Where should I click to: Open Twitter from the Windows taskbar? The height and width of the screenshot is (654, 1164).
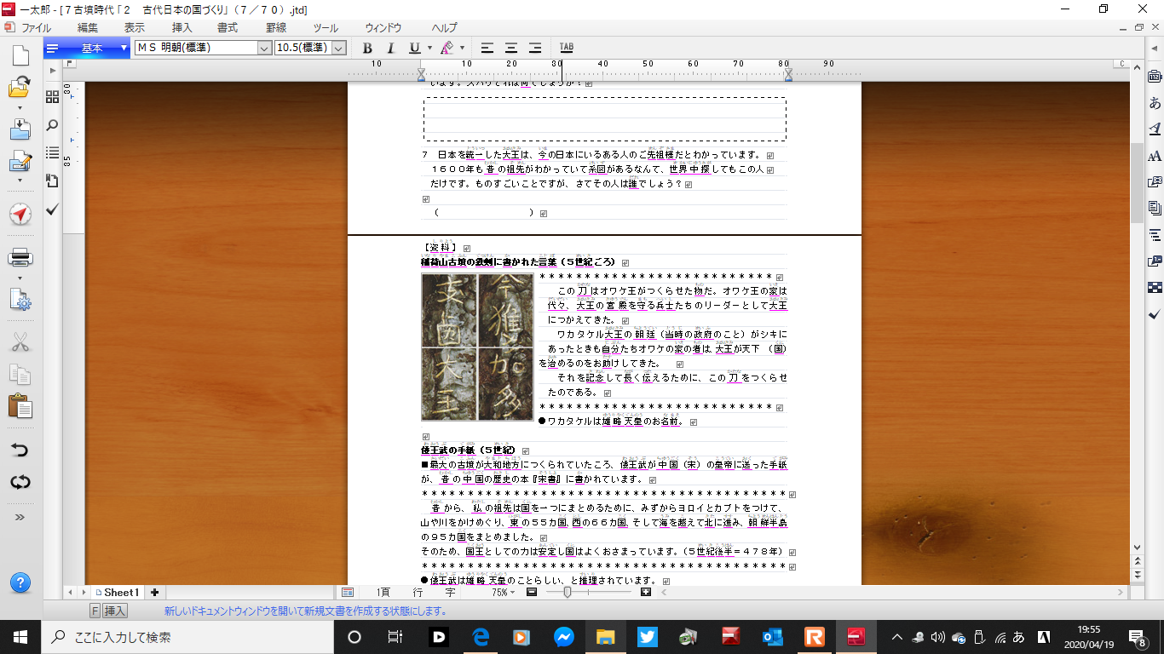coord(647,636)
